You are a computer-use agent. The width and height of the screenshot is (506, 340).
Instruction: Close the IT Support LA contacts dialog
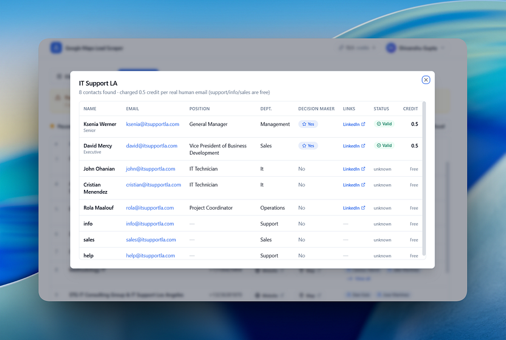[425, 80]
